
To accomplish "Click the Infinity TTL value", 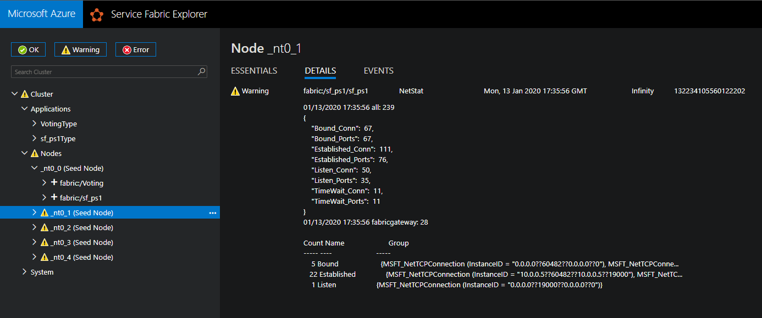I will pyautogui.click(x=643, y=91).
